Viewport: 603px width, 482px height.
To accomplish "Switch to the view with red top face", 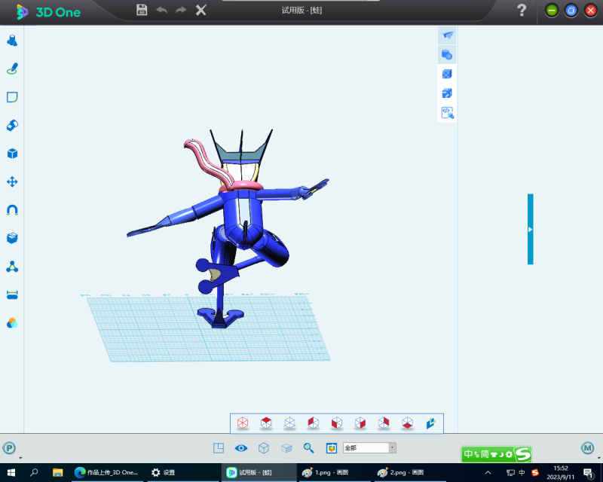I will pyautogui.click(x=266, y=423).
